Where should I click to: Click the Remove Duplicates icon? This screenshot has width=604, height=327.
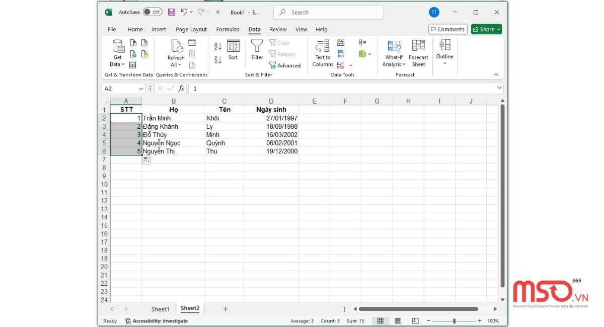click(x=341, y=54)
